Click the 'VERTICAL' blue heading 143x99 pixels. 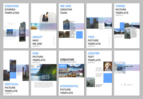(x=12, y=84)
